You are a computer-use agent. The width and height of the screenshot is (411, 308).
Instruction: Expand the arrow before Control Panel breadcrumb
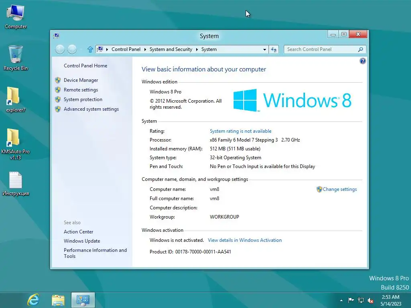[107, 49]
